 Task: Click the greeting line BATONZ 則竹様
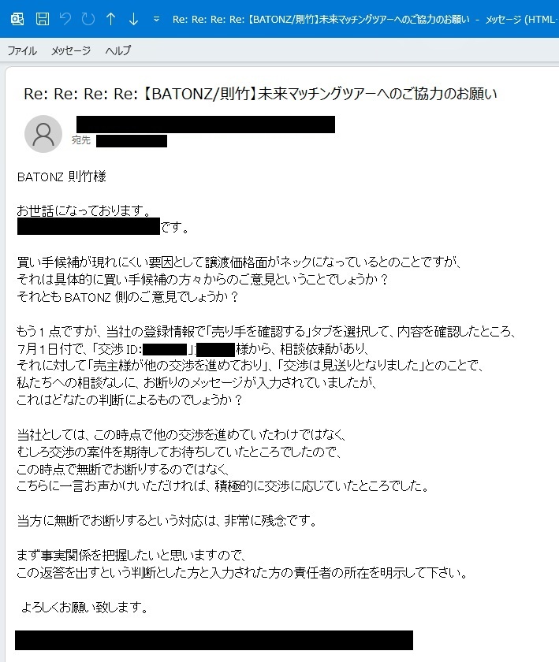coord(61,177)
